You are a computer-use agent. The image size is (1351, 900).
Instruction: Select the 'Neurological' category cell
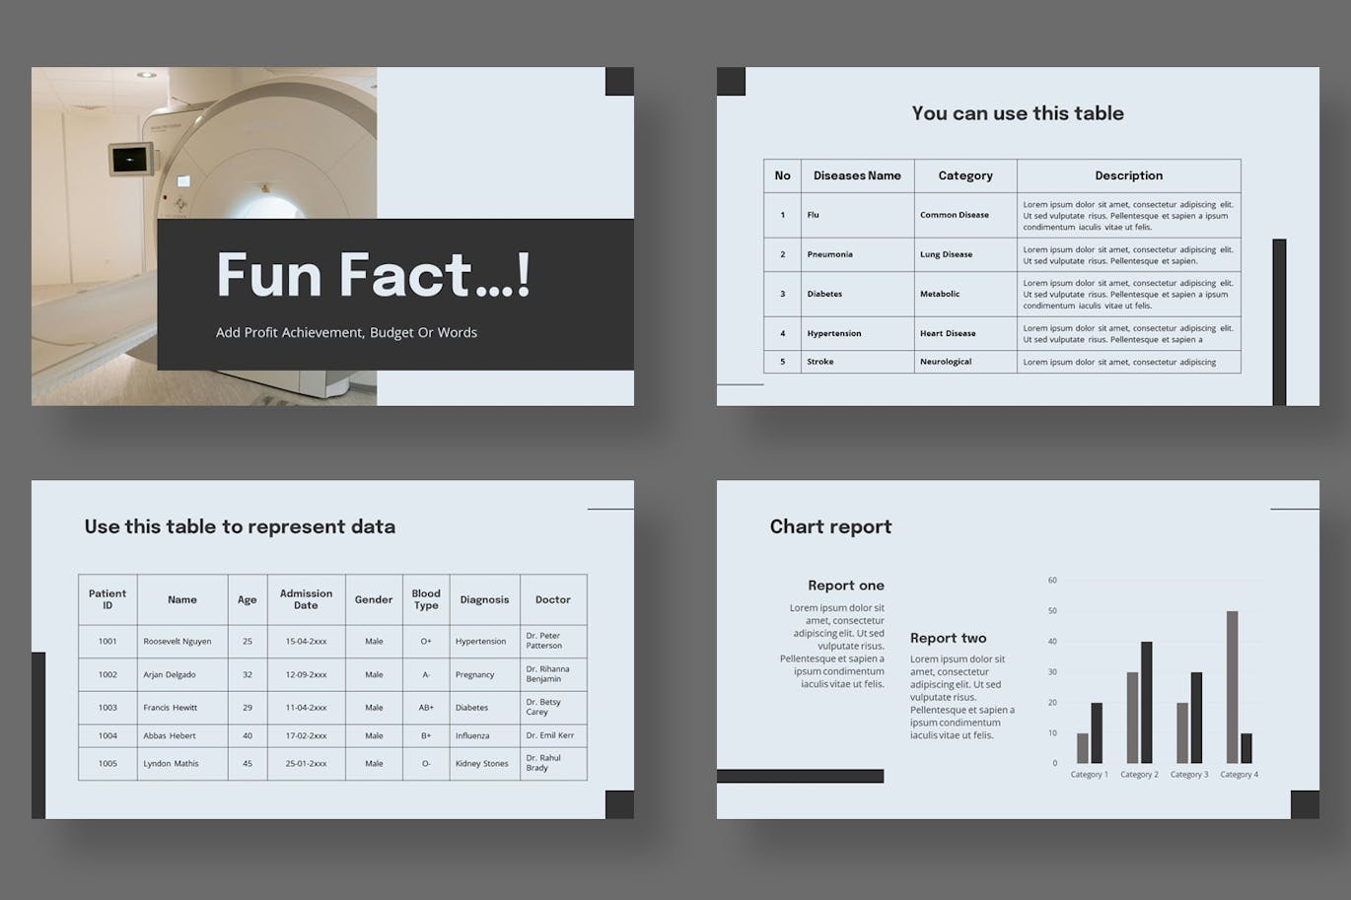[965, 362]
